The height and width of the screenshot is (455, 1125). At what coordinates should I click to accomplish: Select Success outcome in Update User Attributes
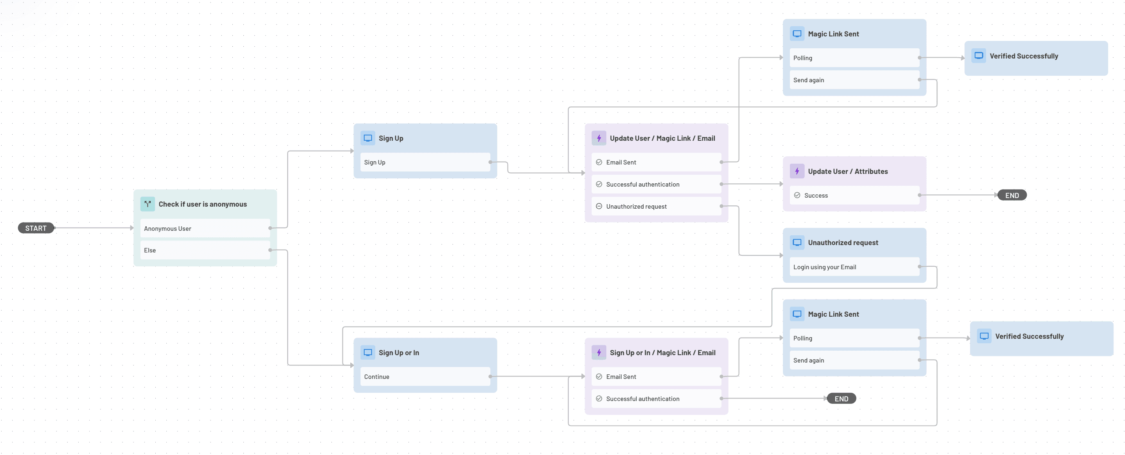tap(854, 195)
